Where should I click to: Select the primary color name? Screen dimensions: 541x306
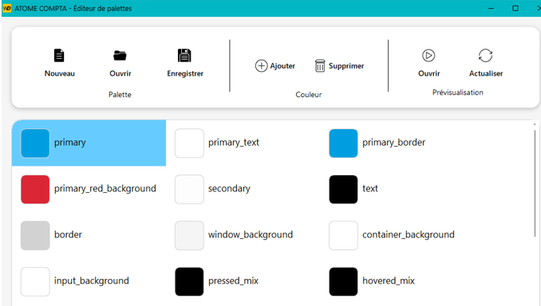point(69,143)
